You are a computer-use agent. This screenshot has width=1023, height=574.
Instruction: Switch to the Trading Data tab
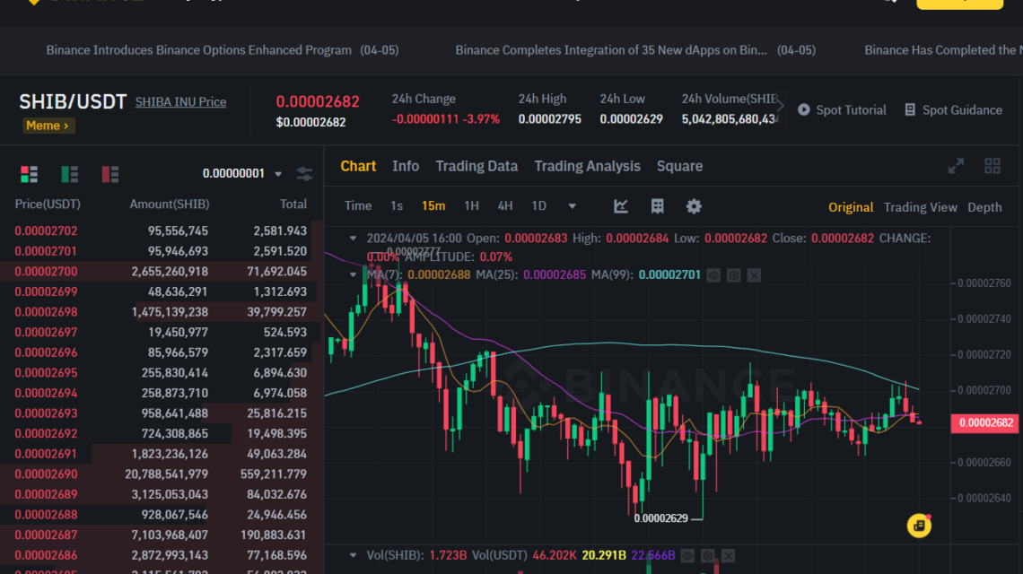(x=477, y=166)
